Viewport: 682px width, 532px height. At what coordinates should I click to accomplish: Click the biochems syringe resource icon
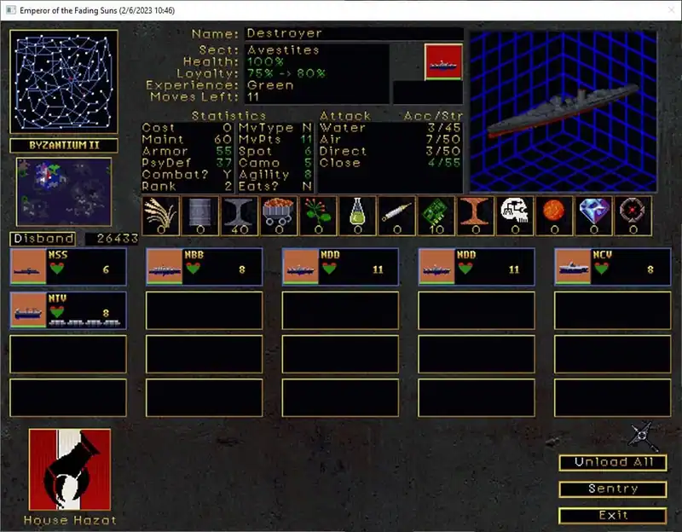point(396,216)
